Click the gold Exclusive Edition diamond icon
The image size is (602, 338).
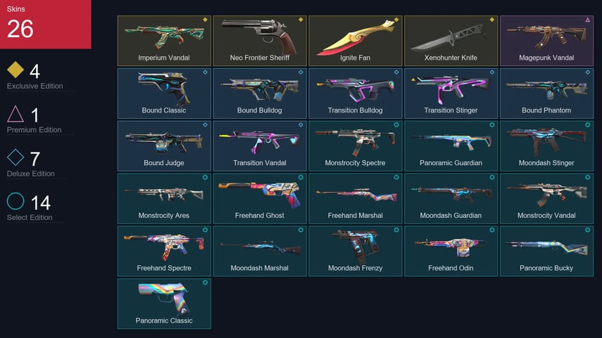click(15, 70)
